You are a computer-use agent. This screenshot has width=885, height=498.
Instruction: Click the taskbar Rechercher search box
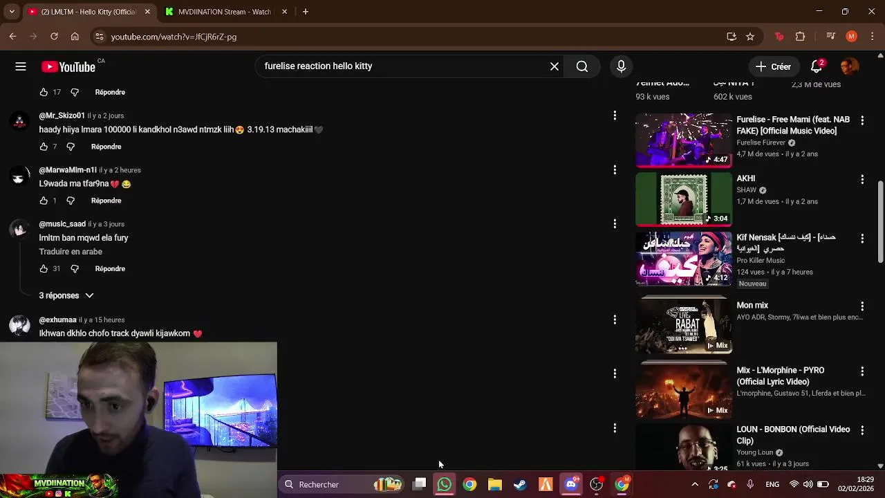(342, 484)
